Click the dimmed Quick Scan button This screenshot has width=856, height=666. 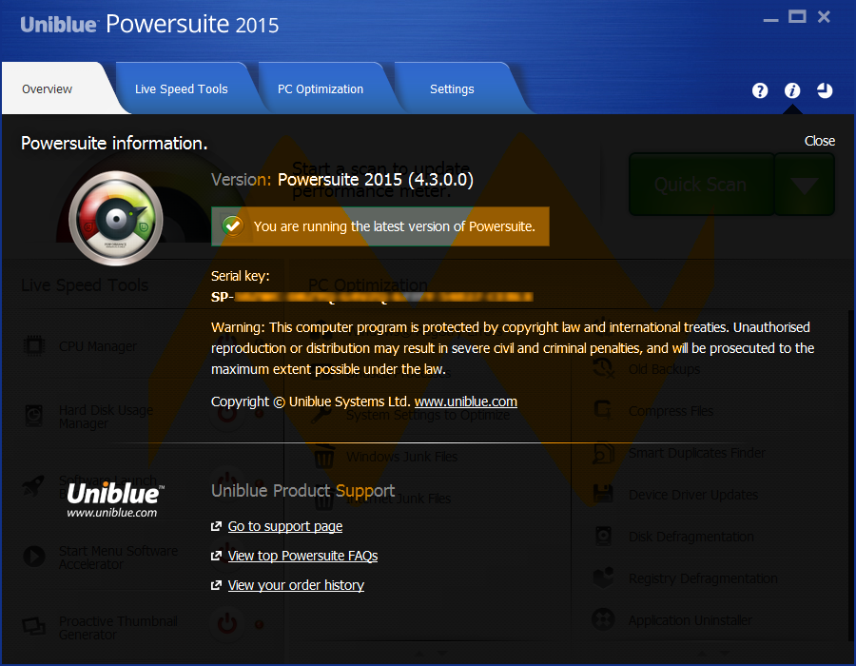click(701, 185)
